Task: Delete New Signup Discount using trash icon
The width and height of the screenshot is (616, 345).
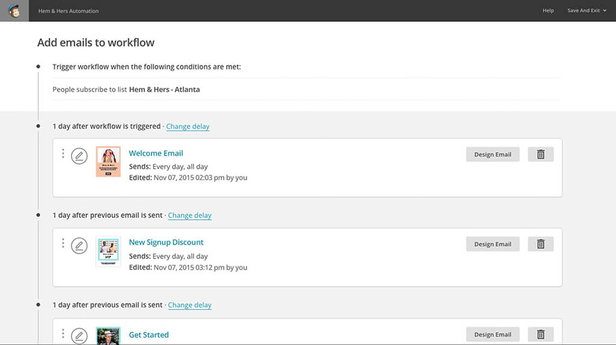Action: [540, 244]
